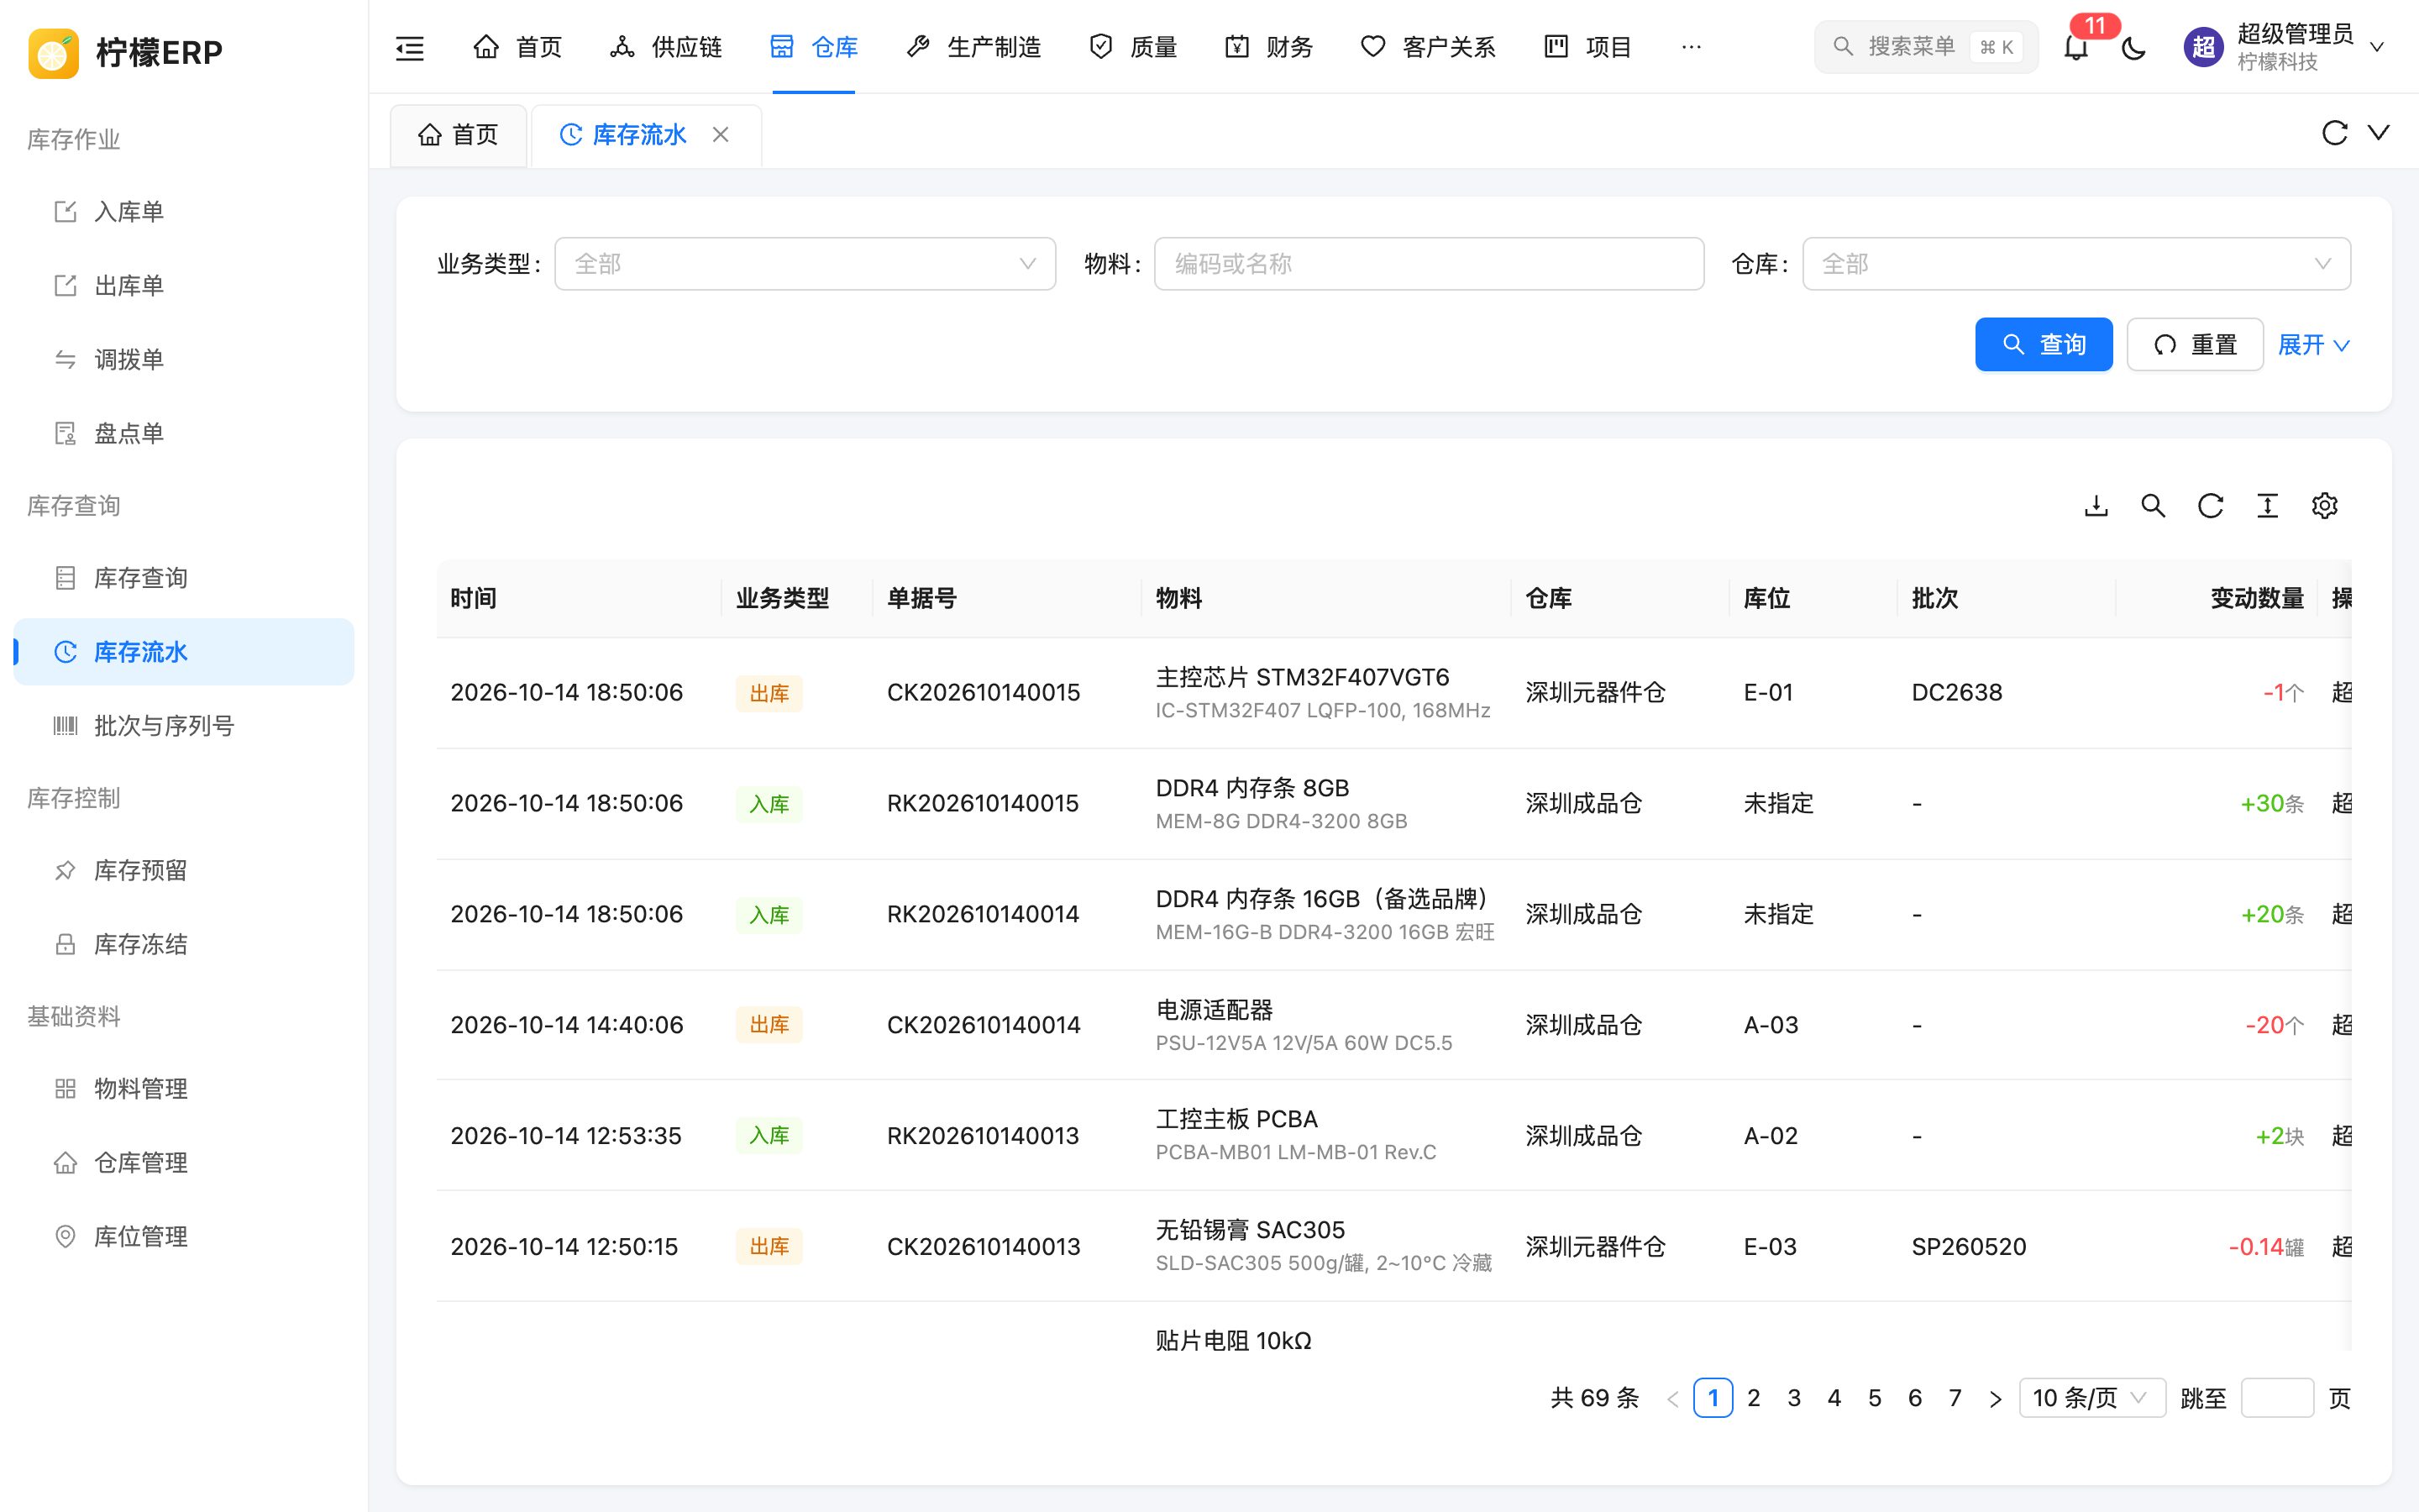
Task: Close the 库存流水 tab
Action: tap(721, 135)
